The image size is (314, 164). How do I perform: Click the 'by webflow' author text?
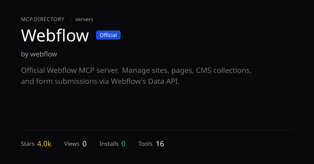39,54
